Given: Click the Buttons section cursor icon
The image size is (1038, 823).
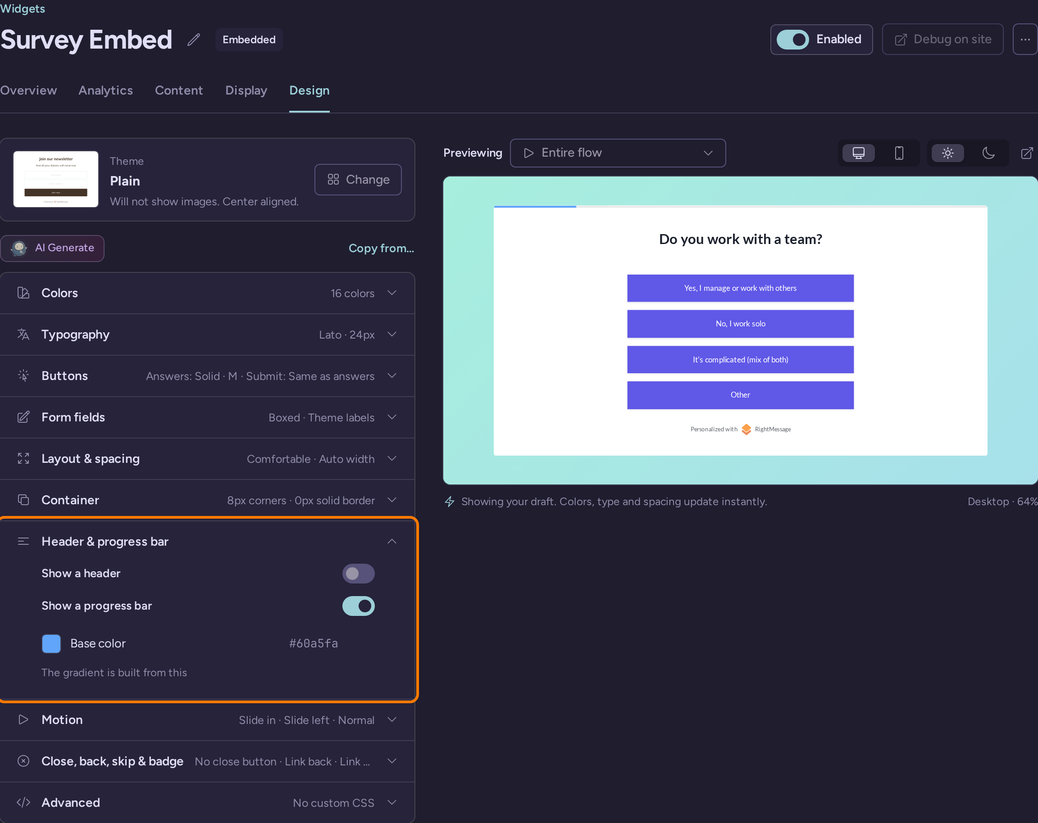Looking at the screenshot, I should click(x=23, y=375).
